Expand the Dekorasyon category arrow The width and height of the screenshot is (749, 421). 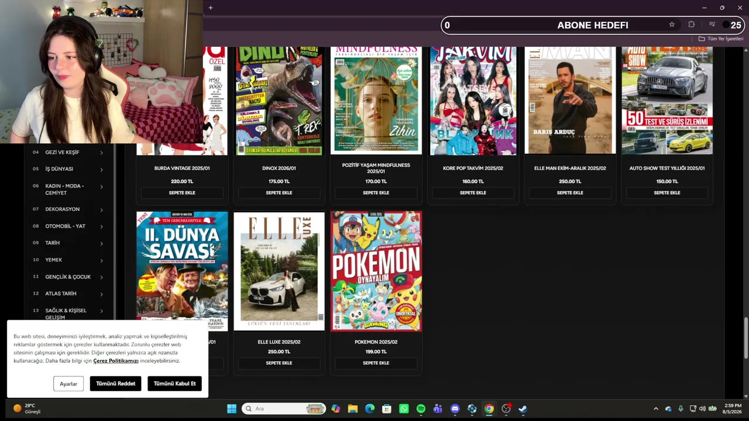pyautogui.click(x=101, y=210)
